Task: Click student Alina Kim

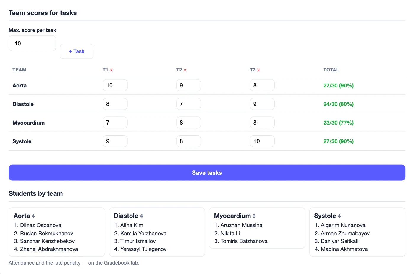Action: [x=132, y=225]
